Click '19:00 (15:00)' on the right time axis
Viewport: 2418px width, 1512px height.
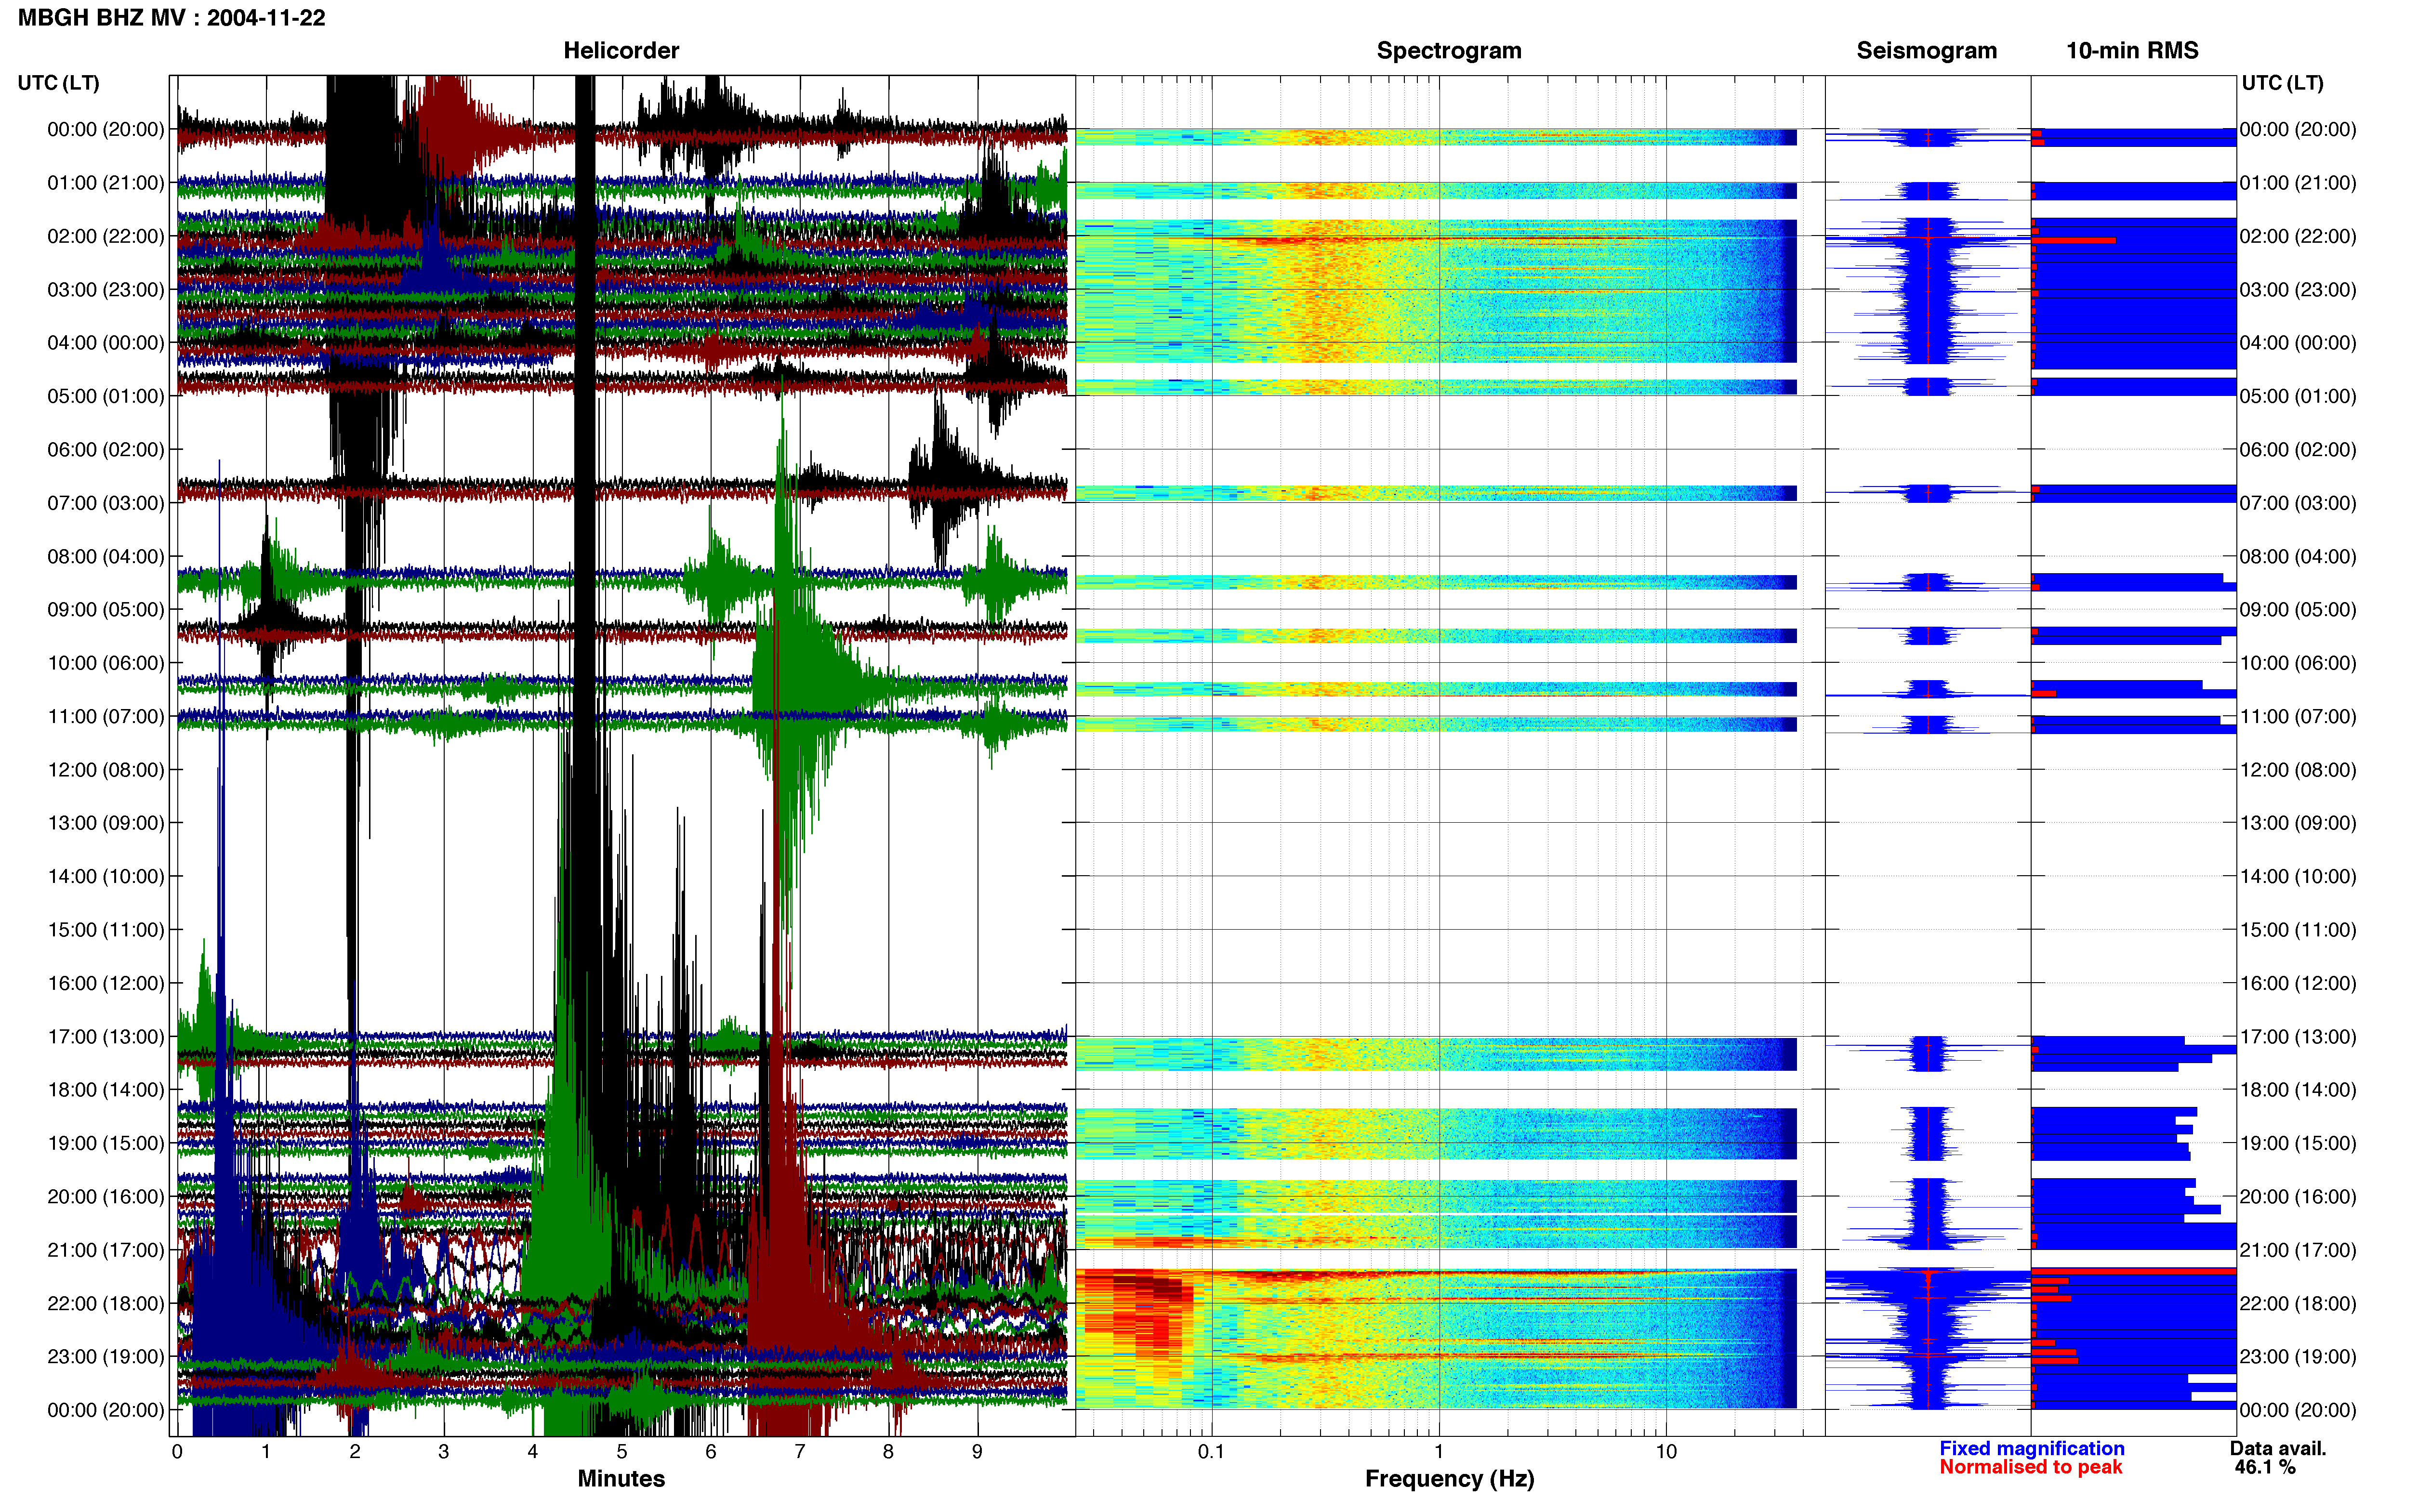(2297, 1143)
